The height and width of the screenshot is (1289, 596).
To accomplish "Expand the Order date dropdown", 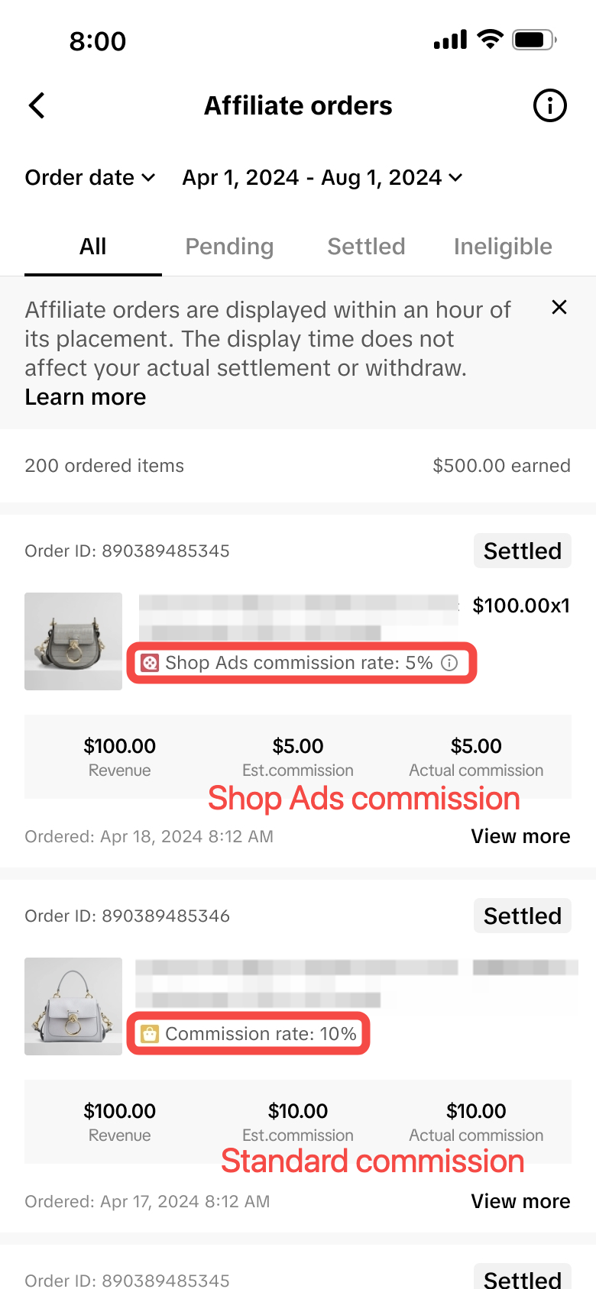I will [90, 178].
